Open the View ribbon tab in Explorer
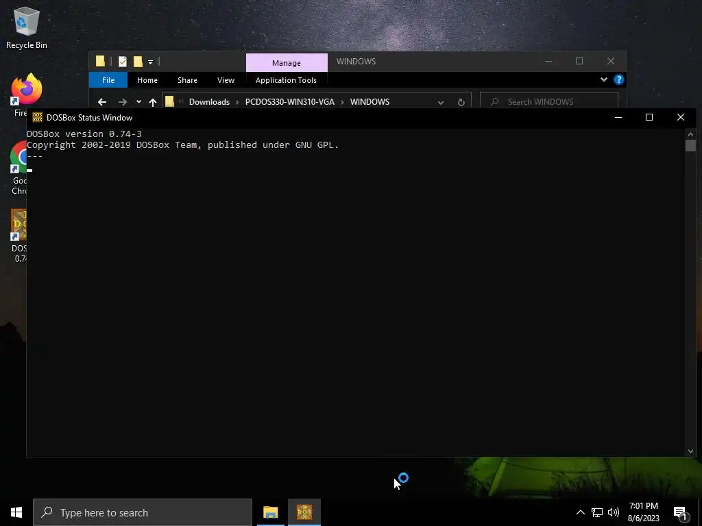The image size is (702, 526). (226, 80)
